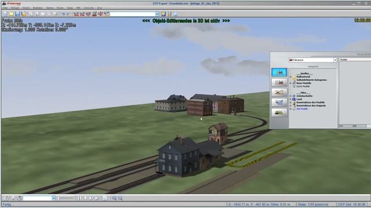The image size is (371, 208).
Task: Expand the Land filter node
Action: 290,99
